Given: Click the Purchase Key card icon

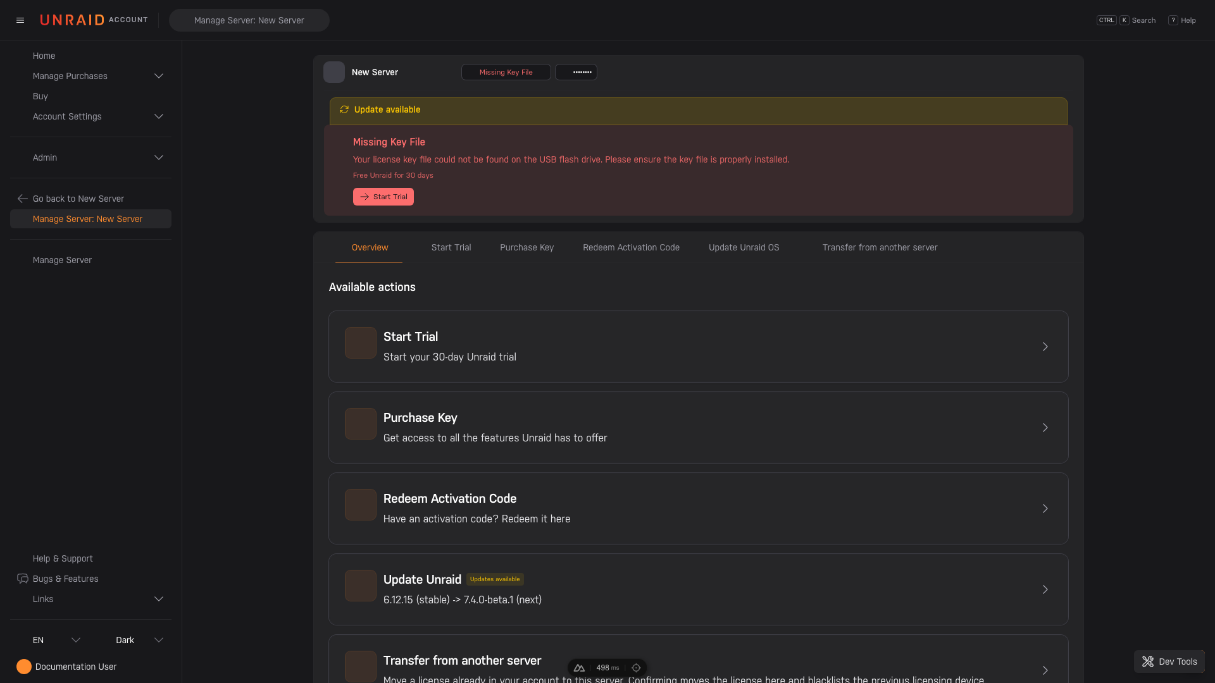Looking at the screenshot, I should click(361, 424).
